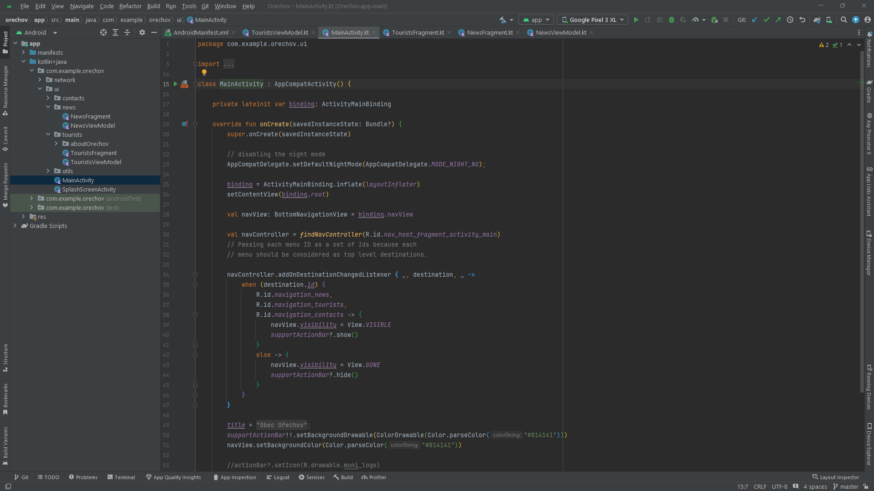Screen dimensions: 874x491
Task: Expand Gradle Scripts node
Action: pos(15,226)
